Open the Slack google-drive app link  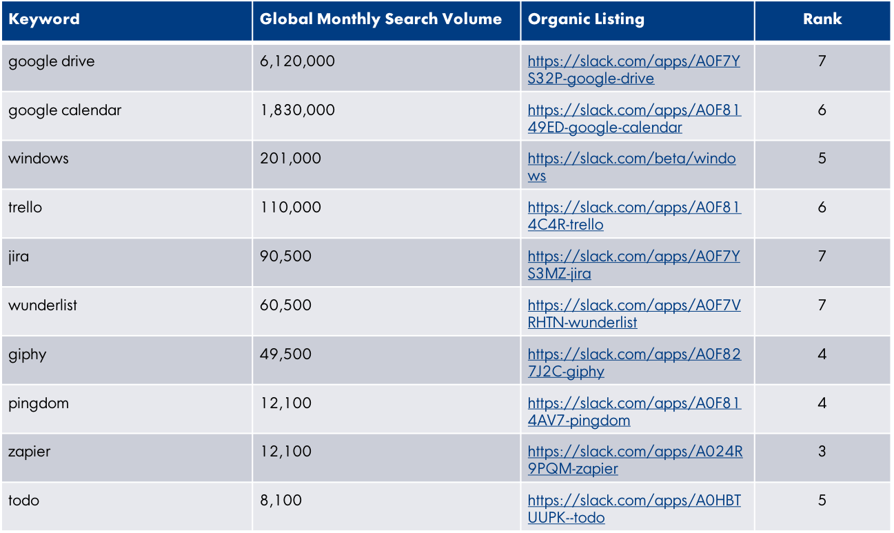click(634, 70)
